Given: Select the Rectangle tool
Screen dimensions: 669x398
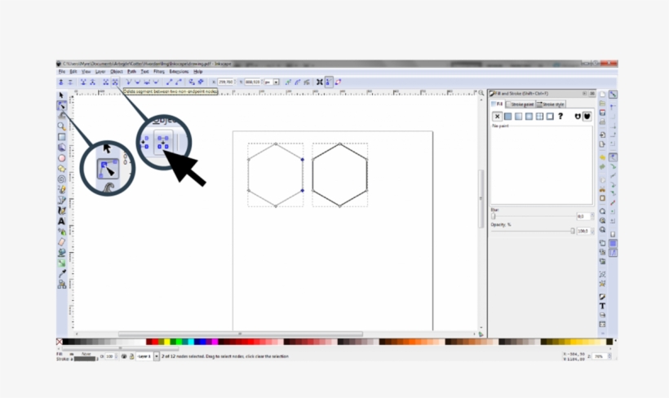Looking at the screenshot, I should (61, 137).
